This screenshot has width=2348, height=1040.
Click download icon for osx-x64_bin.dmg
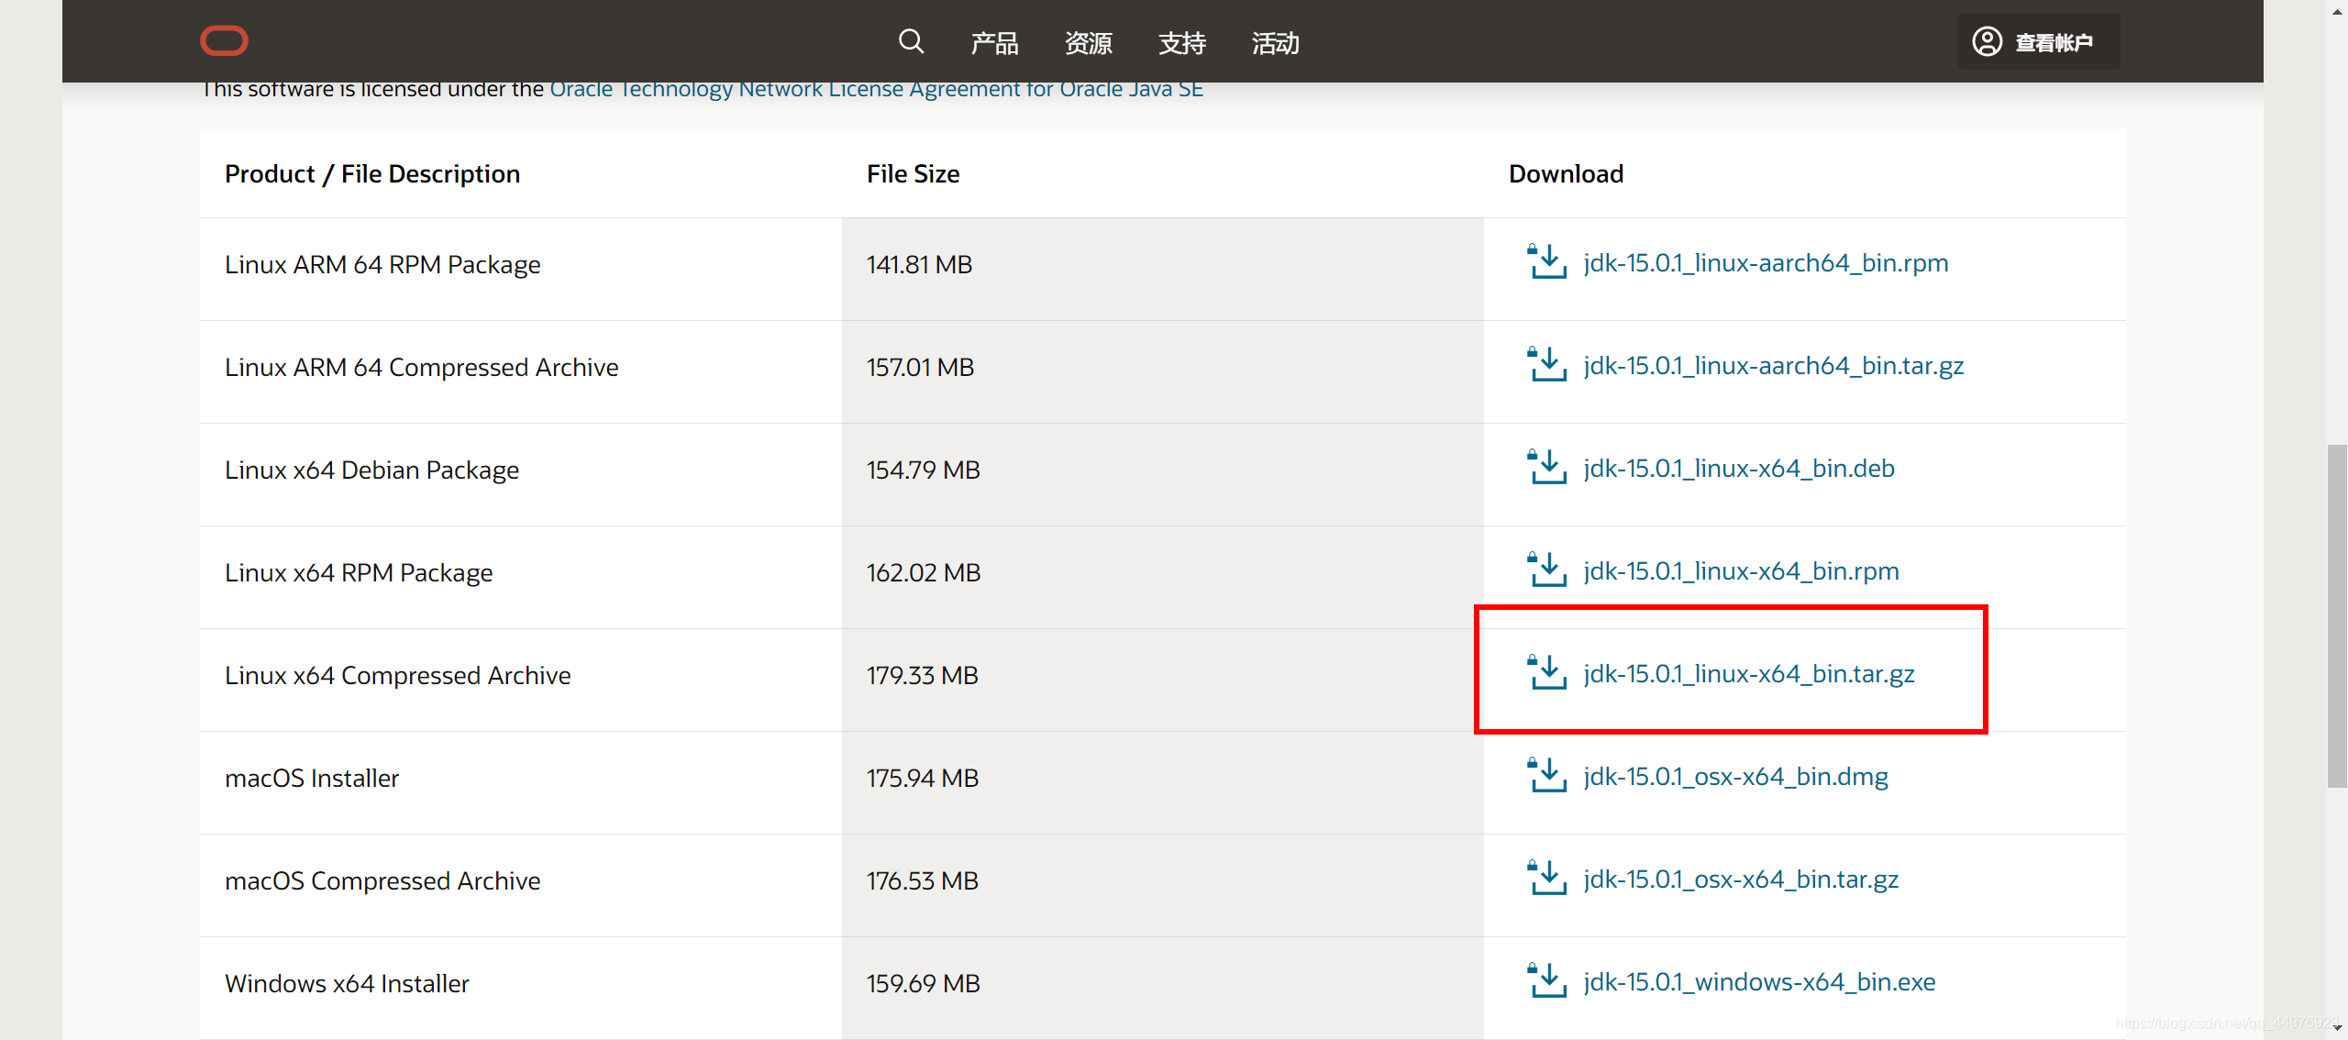[1546, 776]
